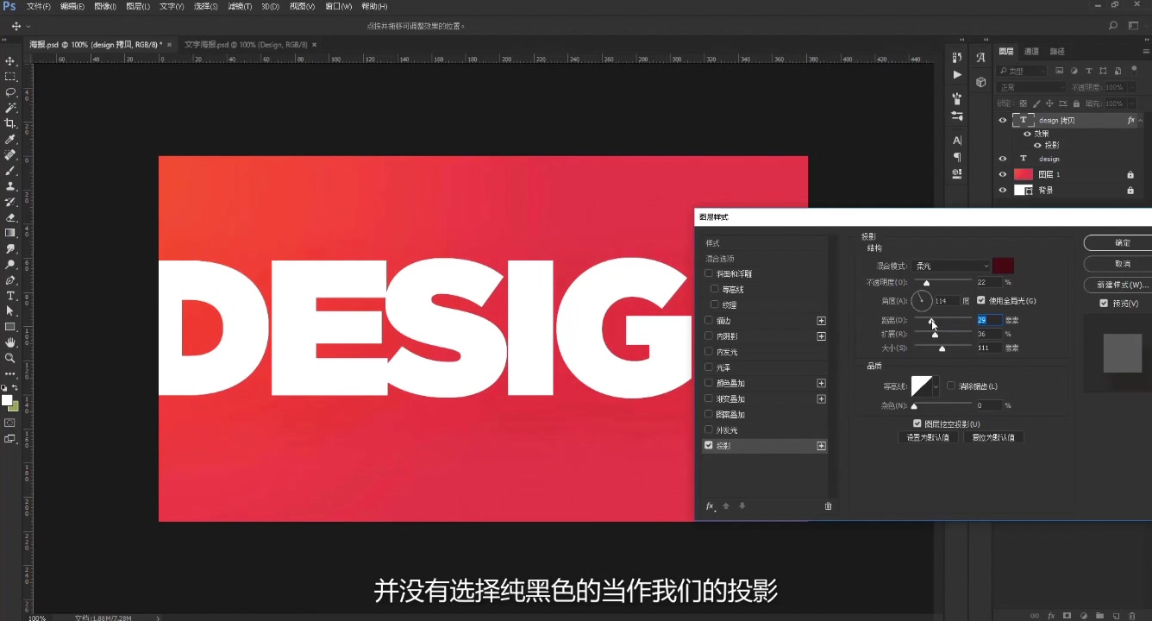Hide the design 拷贝 layer

point(1002,121)
